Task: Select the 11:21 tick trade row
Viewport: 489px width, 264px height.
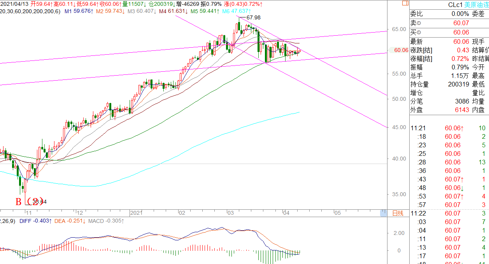Action: [449, 128]
